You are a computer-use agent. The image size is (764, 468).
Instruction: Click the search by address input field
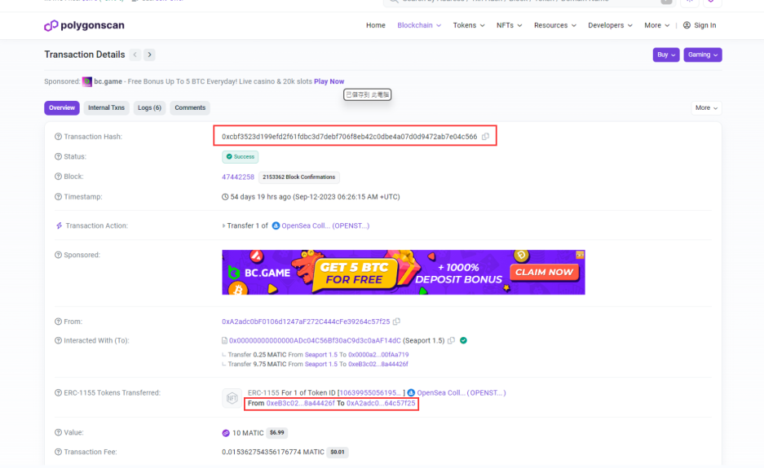(x=528, y=2)
